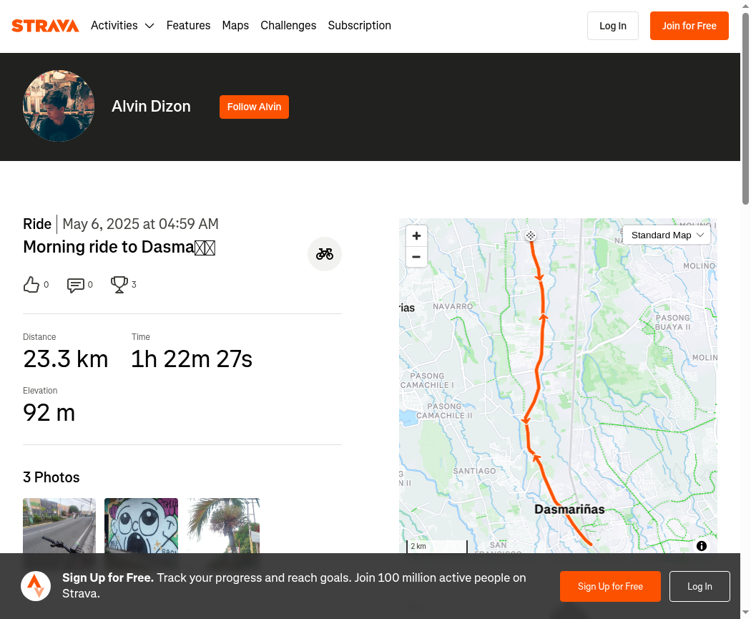
Task: Click Join for Free button
Action: point(689,26)
